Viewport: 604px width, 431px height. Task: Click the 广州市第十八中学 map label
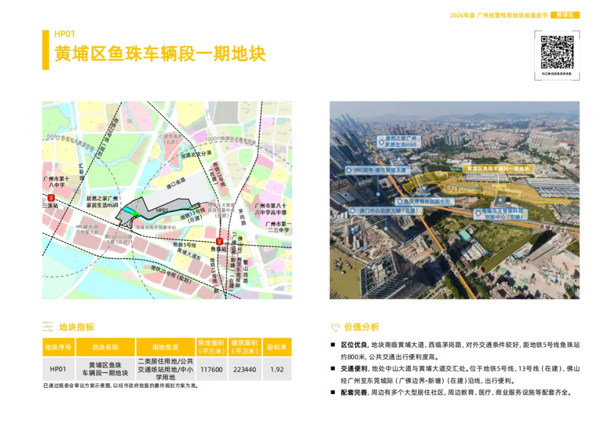[x=56, y=181]
